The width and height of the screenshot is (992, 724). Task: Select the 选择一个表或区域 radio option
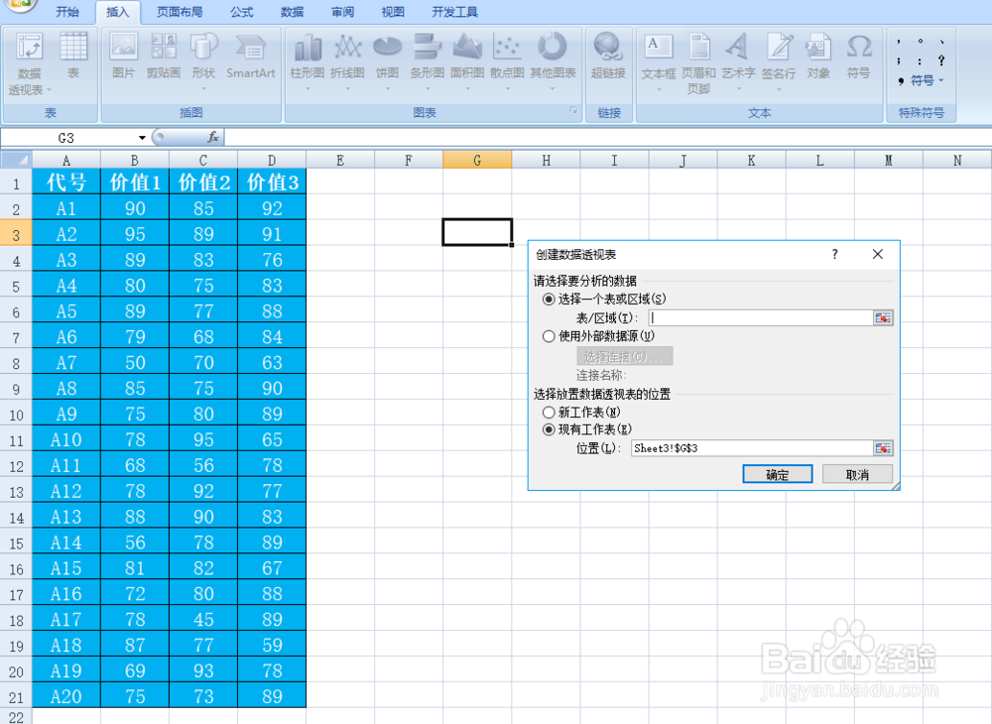click(549, 300)
